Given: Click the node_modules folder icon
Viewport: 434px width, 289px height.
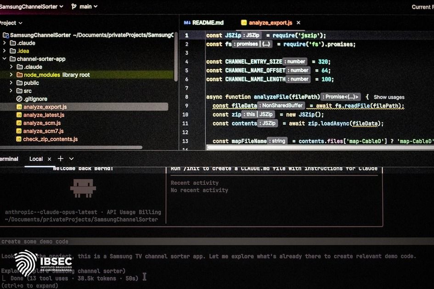Looking at the screenshot, I should (x=19, y=75).
